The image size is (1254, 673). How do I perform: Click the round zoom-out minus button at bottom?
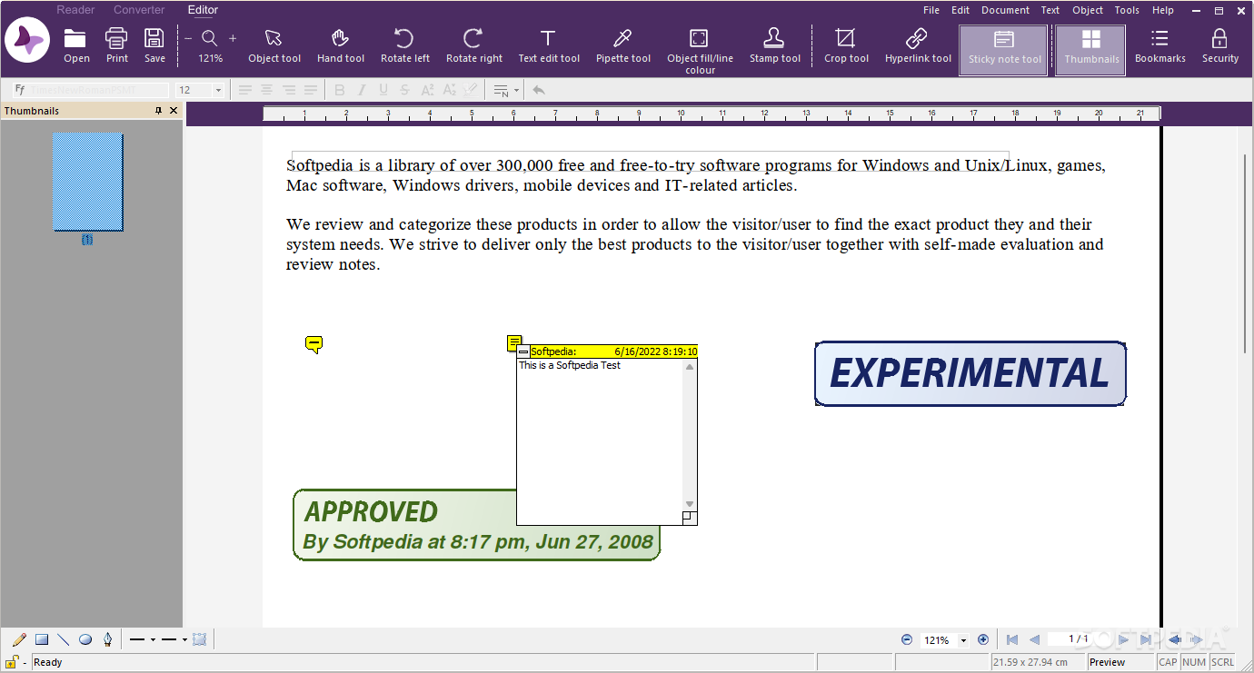[907, 639]
